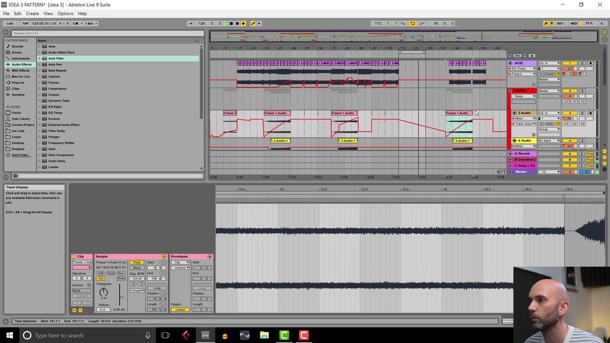This screenshot has height=343, width=610.
Task: Click the TAP tempo button
Action: pyautogui.click(x=25, y=24)
